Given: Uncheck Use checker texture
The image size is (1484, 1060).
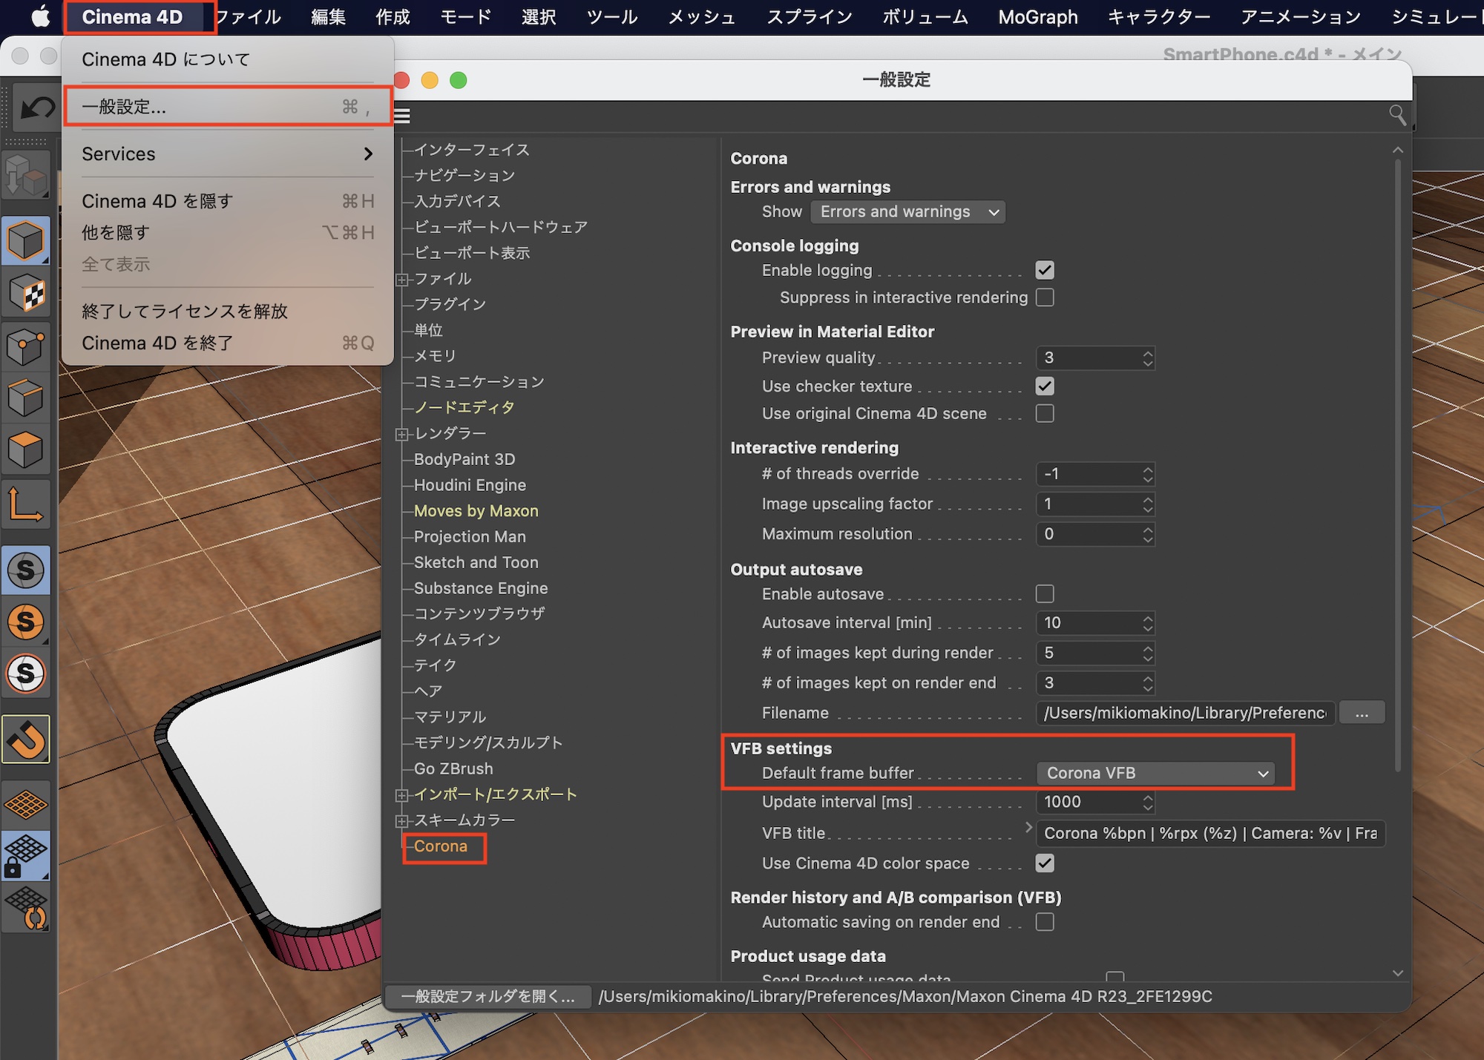Looking at the screenshot, I should click(1045, 386).
